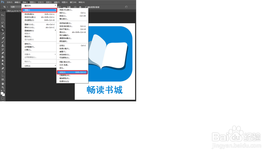Select the Hand tool
276x155 pixels.
[x=3, y=84]
